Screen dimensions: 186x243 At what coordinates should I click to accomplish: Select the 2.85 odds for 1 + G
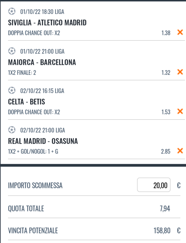pyautogui.click(x=166, y=151)
